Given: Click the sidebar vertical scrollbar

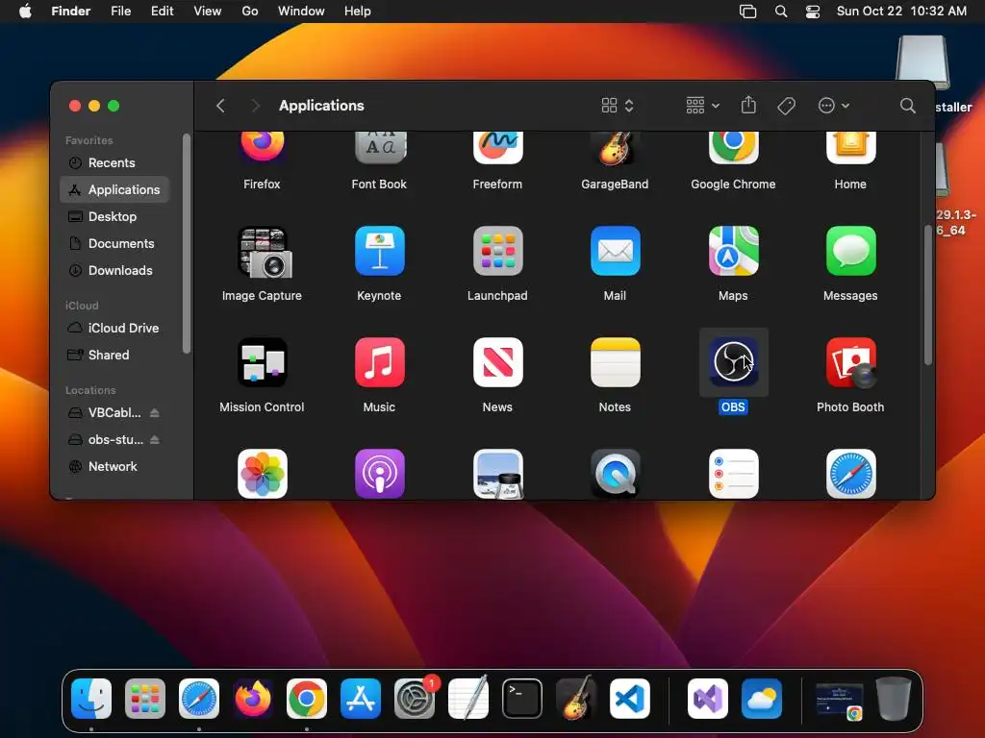Looking at the screenshot, I should (186, 244).
